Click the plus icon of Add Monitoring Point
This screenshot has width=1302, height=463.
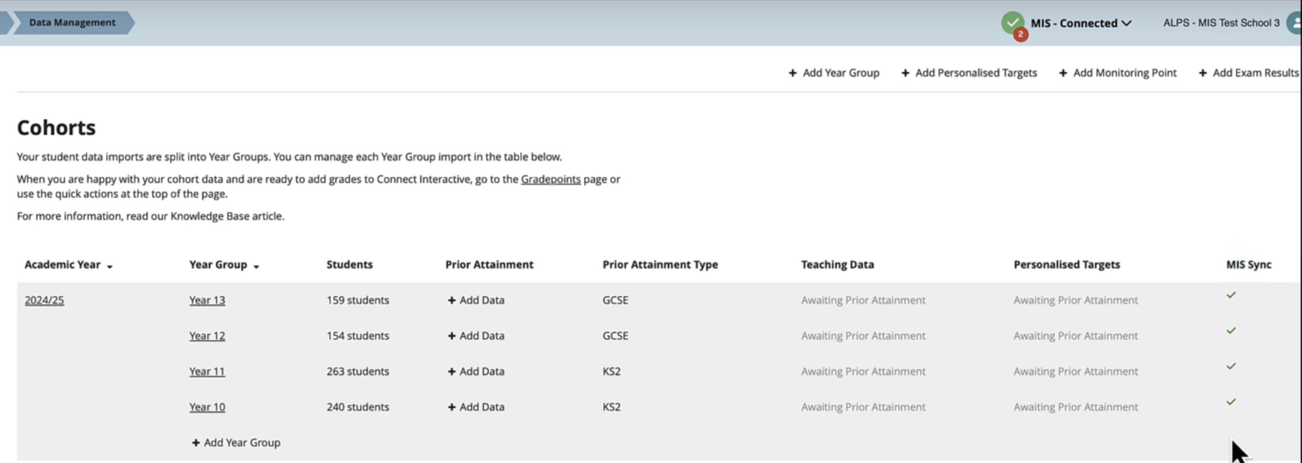[1063, 73]
